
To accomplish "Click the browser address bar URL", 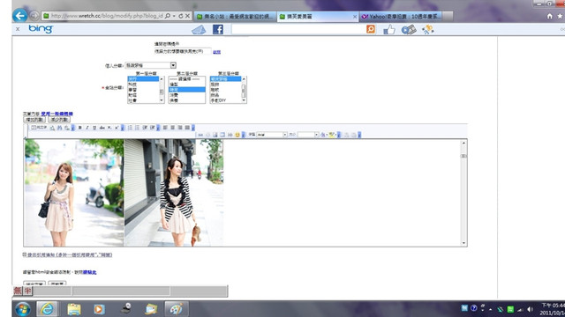I will click(x=106, y=16).
